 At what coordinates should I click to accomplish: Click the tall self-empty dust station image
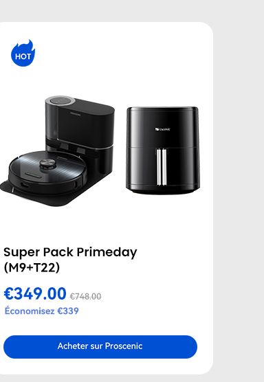point(80,128)
